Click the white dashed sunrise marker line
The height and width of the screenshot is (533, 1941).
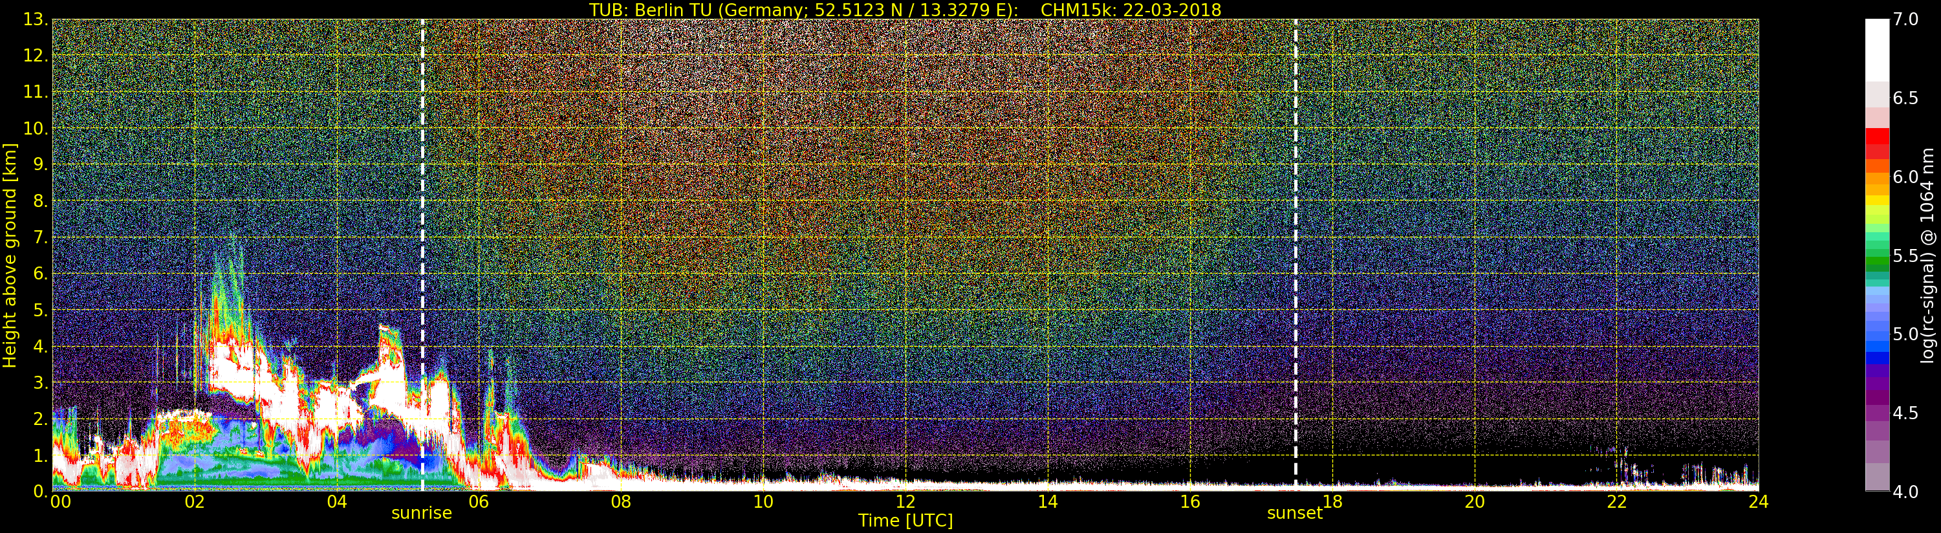[423, 255]
